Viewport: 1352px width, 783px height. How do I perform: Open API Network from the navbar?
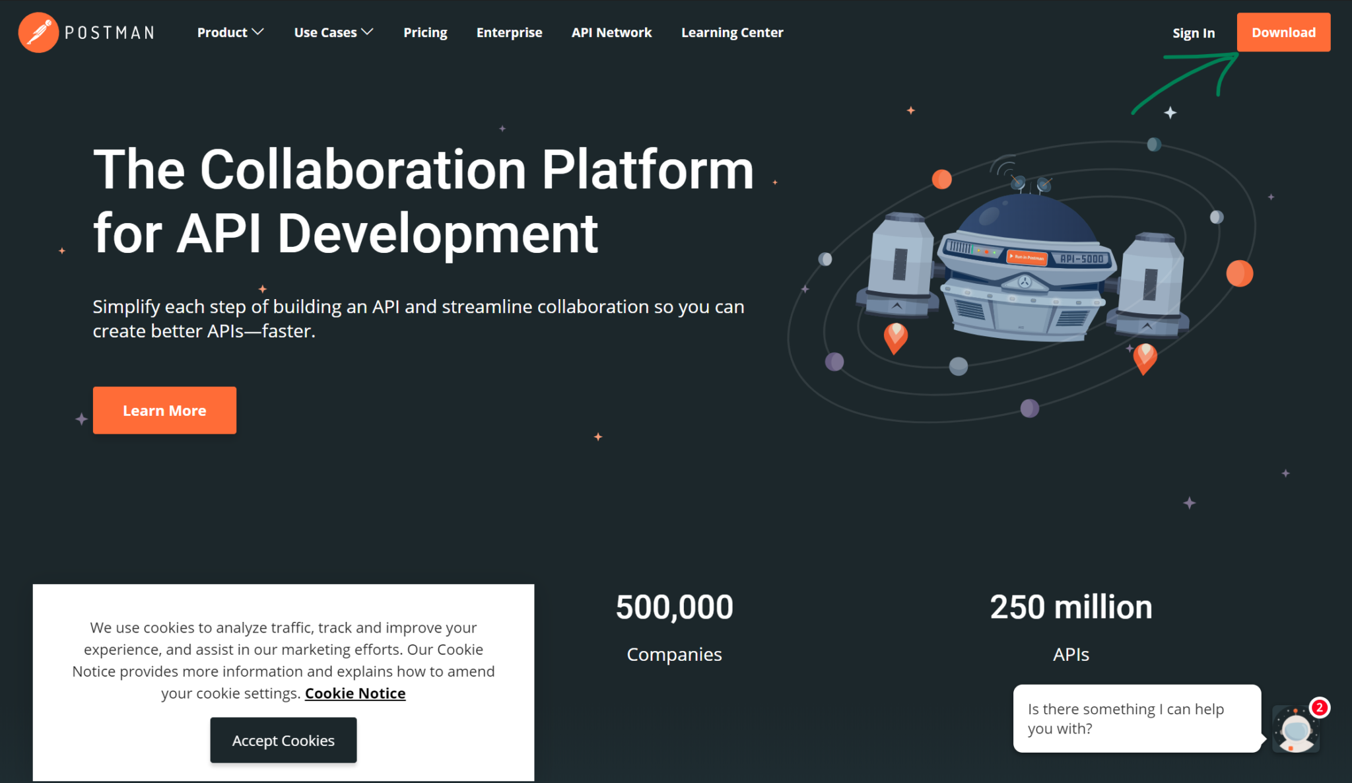pos(611,32)
